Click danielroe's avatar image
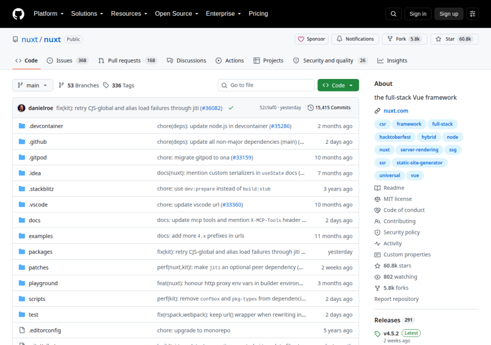Image resolution: width=491 pixels, height=345 pixels. (21, 108)
